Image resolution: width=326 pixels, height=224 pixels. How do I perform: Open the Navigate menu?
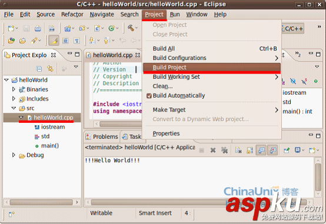click(102, 14)
